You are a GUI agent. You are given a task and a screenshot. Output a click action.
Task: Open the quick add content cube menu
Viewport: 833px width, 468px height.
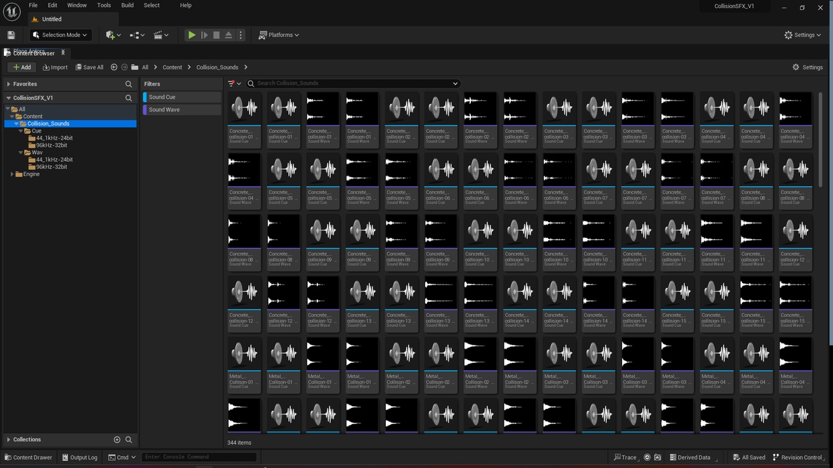pos(113,35)
